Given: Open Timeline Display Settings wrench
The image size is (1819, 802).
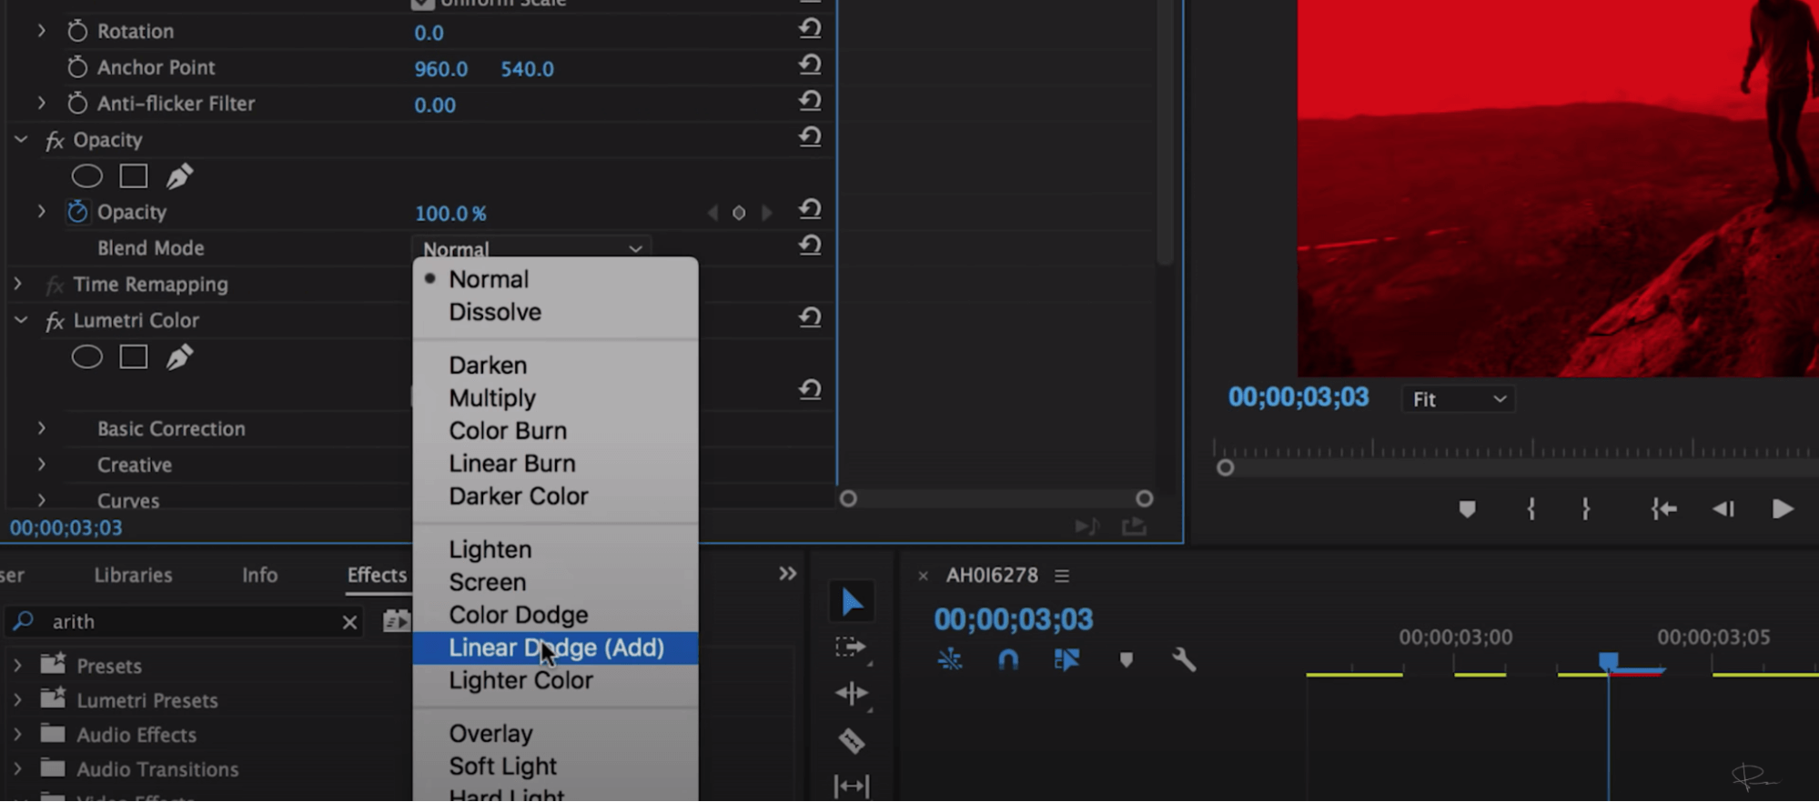Looking at the screenshot, I should 1184,659.
